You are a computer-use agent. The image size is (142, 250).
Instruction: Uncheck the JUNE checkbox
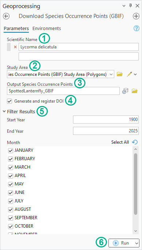point(11,193)
